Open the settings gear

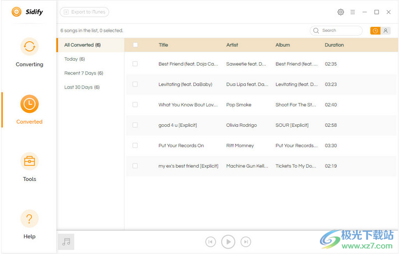[340, 12]
